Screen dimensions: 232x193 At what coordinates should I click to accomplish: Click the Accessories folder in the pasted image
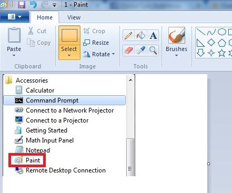tap(26, 80)
